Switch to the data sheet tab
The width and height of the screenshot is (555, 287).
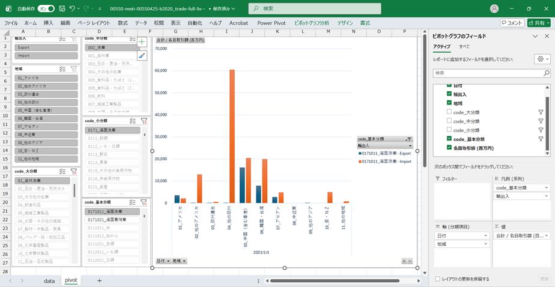tap(49, 280)
